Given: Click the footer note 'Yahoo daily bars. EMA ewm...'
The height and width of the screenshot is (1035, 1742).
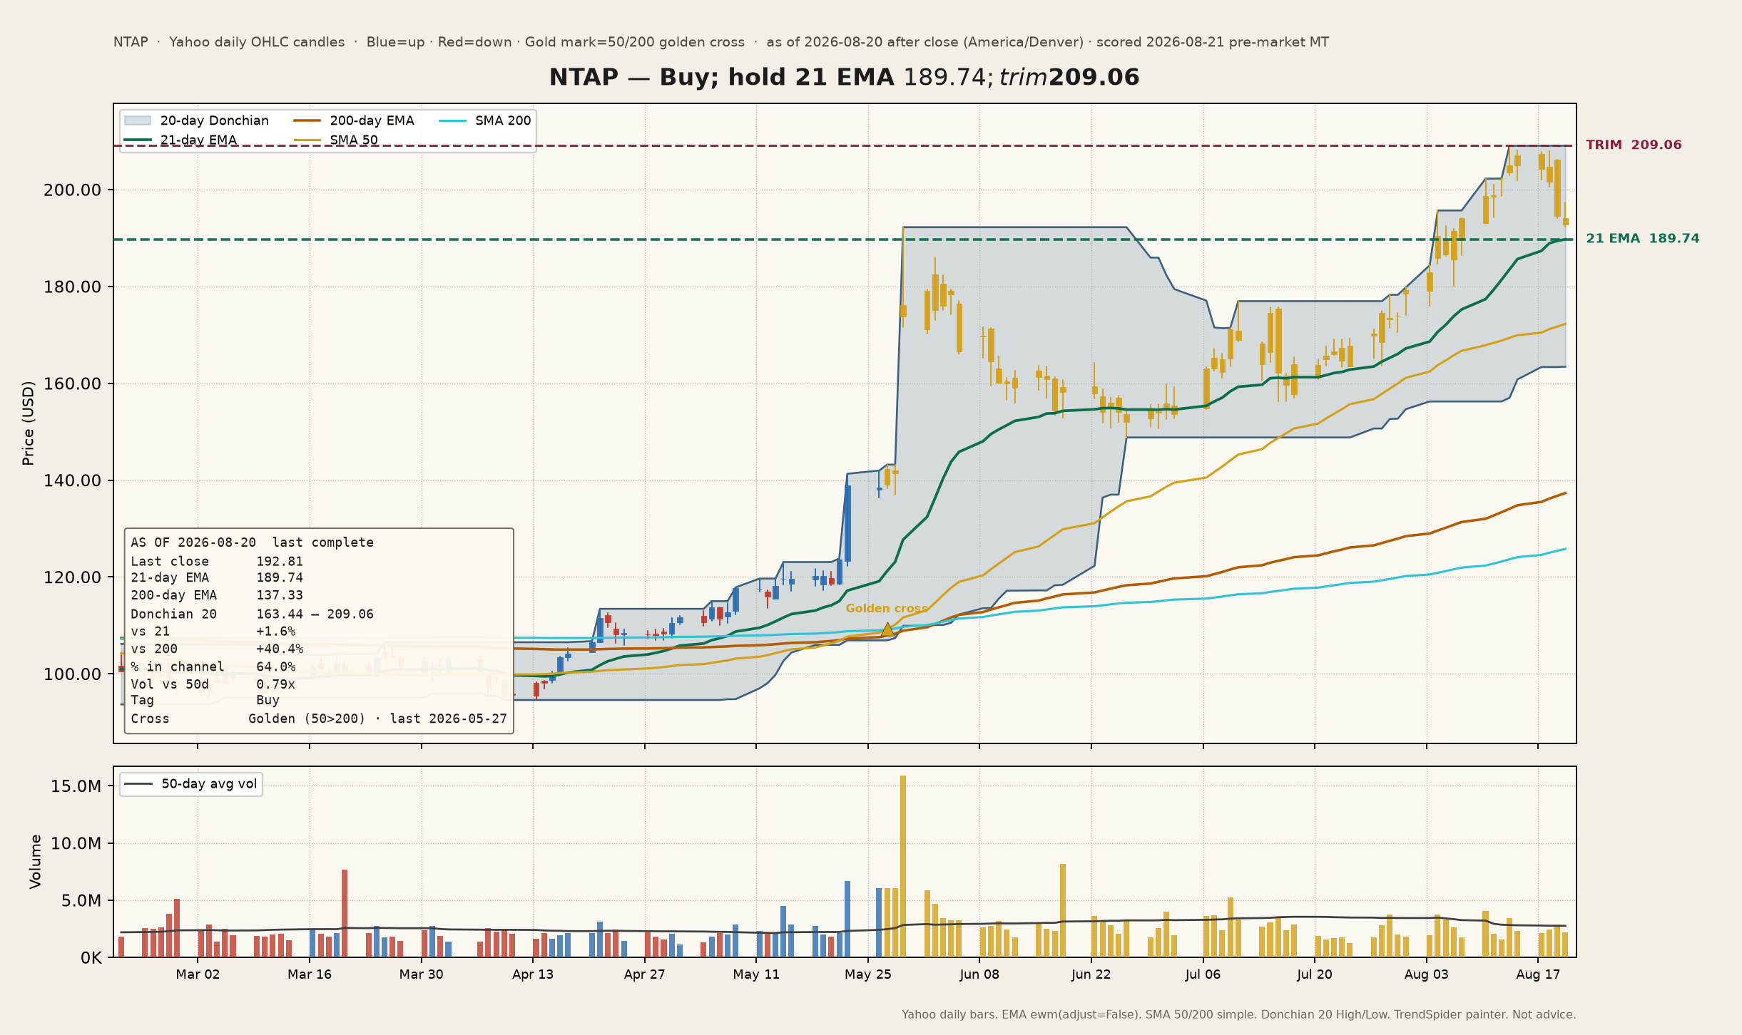Looking at the screenshot, I should click(x=1238, y=1014).
